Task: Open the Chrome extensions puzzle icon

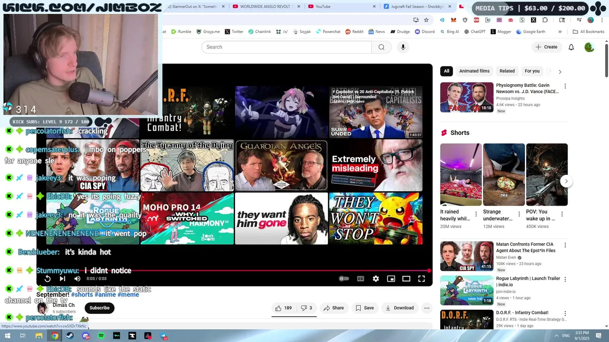Action: click(x=545, y=20)
